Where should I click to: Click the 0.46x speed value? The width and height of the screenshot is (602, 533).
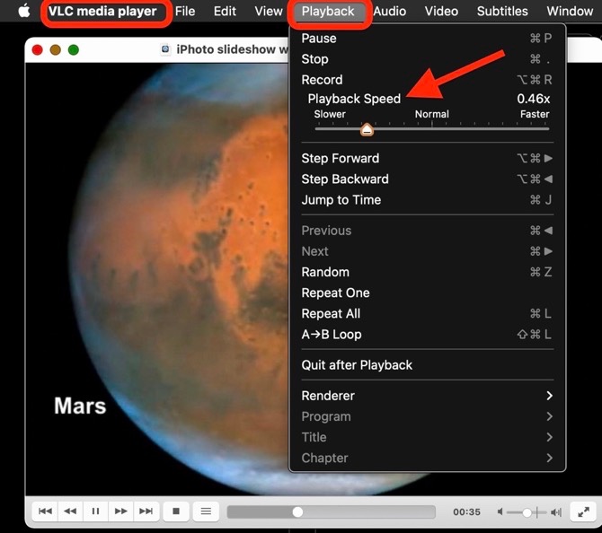pos(534,99)
